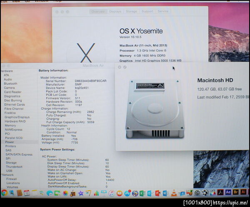The width and height of the screenshot is (250, 207).
Task: Click the Macintosh HD title text
Action: (x=215, y=80)
